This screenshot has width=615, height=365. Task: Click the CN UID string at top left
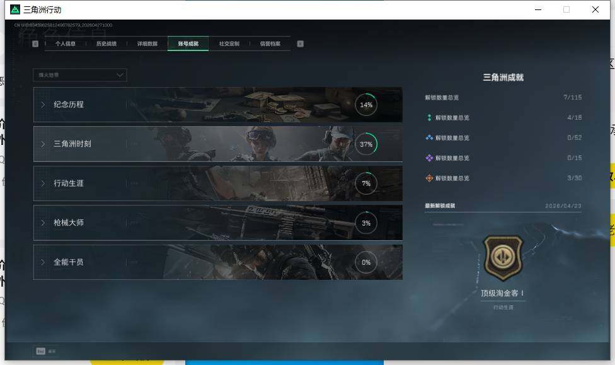[63, 25]
